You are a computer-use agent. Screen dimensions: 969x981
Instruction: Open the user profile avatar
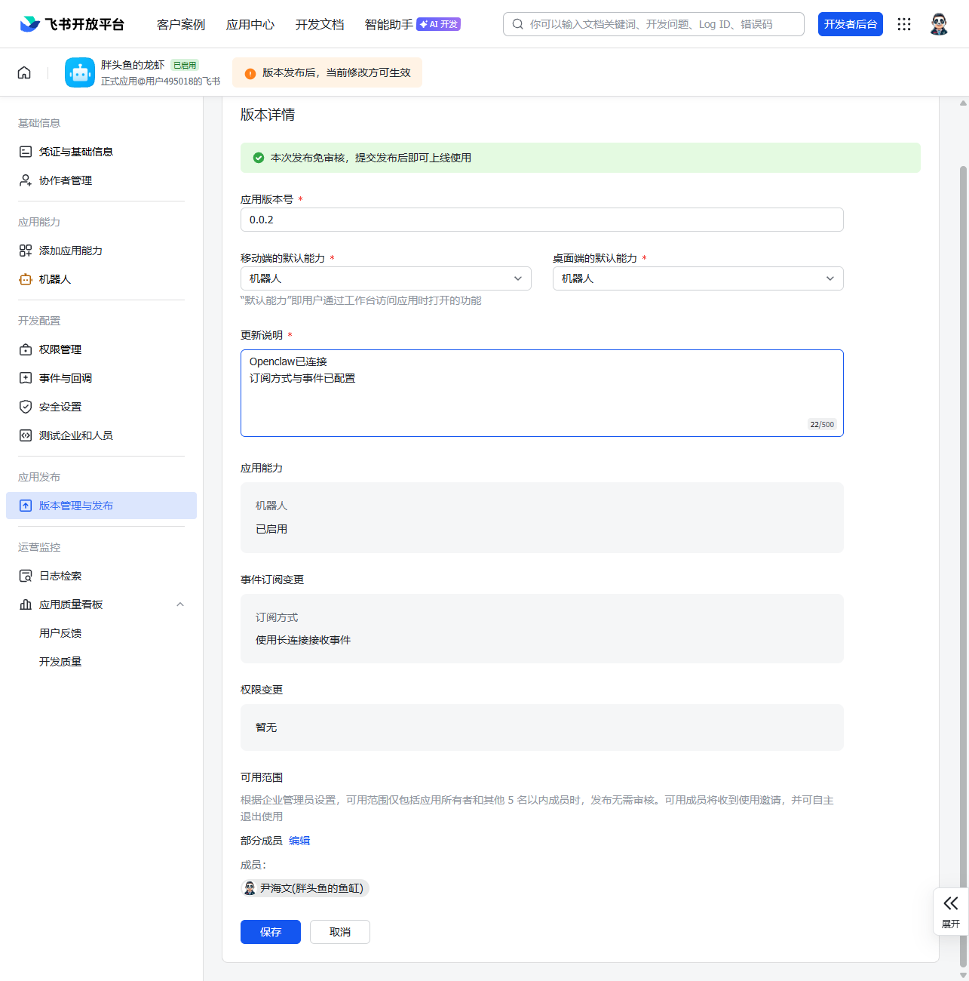click(x=939, y=24)
